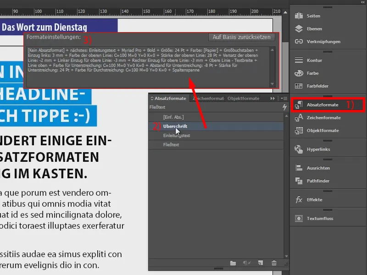Open the Farbe palette icon
The width and height of the screenshot is (367, 275).
coord(299,73)
